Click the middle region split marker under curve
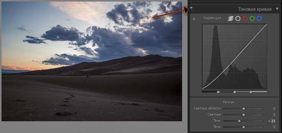The image size is (282, 133). tap(234, 92)
